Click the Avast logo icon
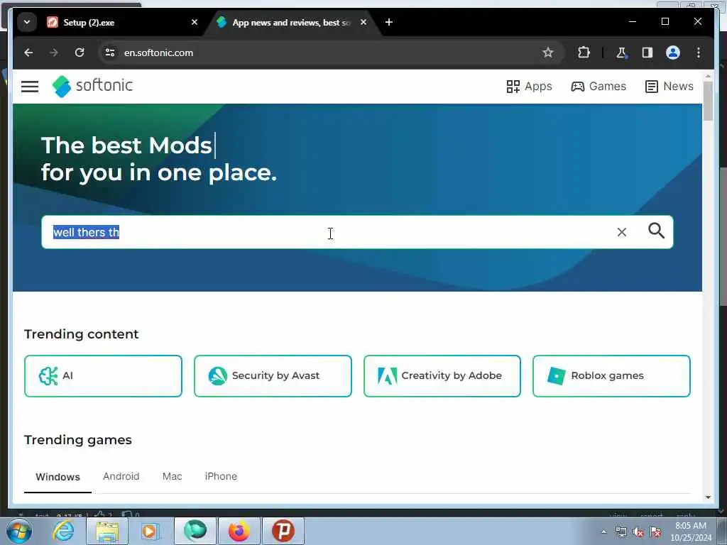This screenshot has height=545, width=727. coord(218,376)
